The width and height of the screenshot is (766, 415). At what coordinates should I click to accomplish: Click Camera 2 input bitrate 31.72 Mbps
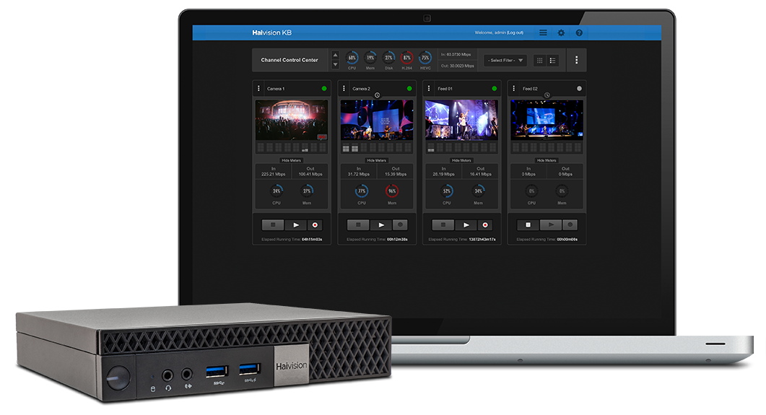click(359, 174)
